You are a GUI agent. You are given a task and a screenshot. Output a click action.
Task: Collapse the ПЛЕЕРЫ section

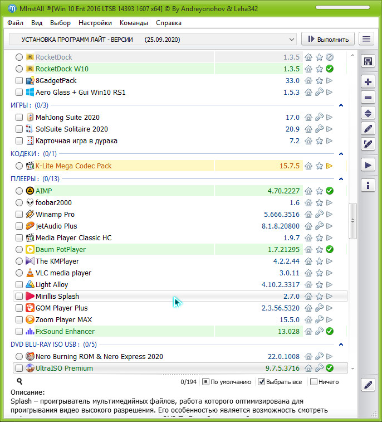[341, 179]
